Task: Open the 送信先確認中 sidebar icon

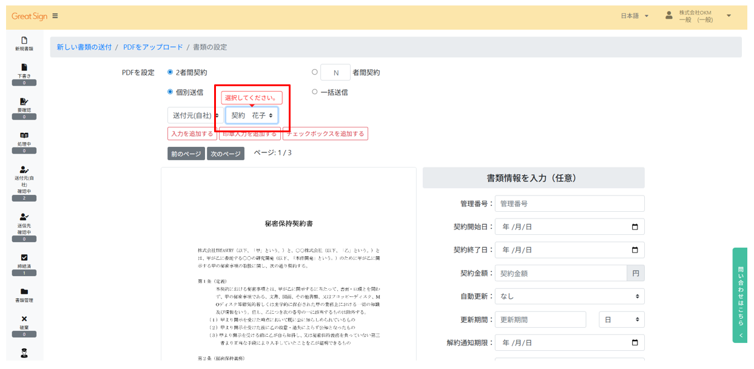Action: [24, 220]
